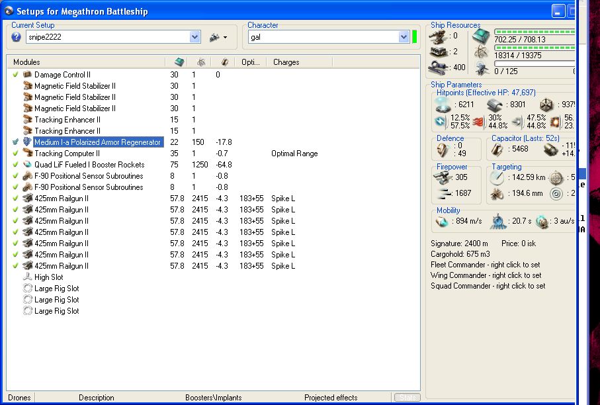The width and height of the screenshot is (600, 405).
Task: Click the max velocity icon in Mobility
Action: point(442,222)
